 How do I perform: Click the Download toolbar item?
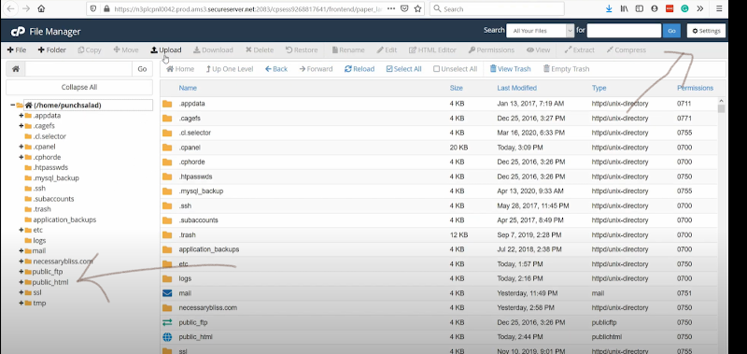[213, 50]
